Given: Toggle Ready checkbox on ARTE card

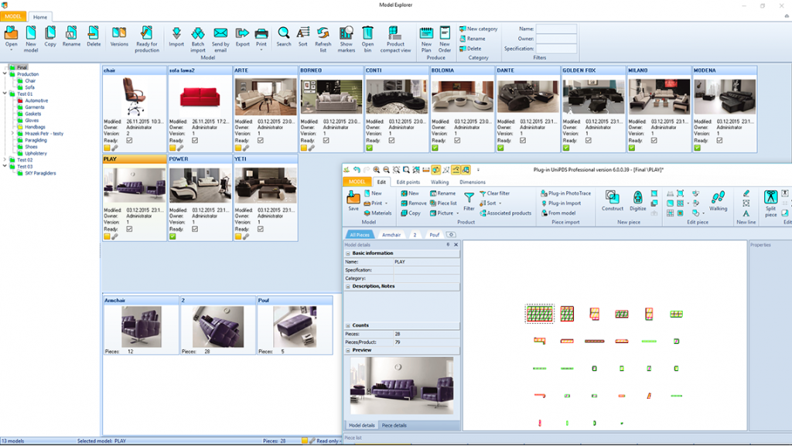Looking at the screenshot, I should click(x=261, y=141).
